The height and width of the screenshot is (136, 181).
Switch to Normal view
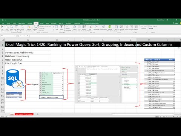(157, 117)
